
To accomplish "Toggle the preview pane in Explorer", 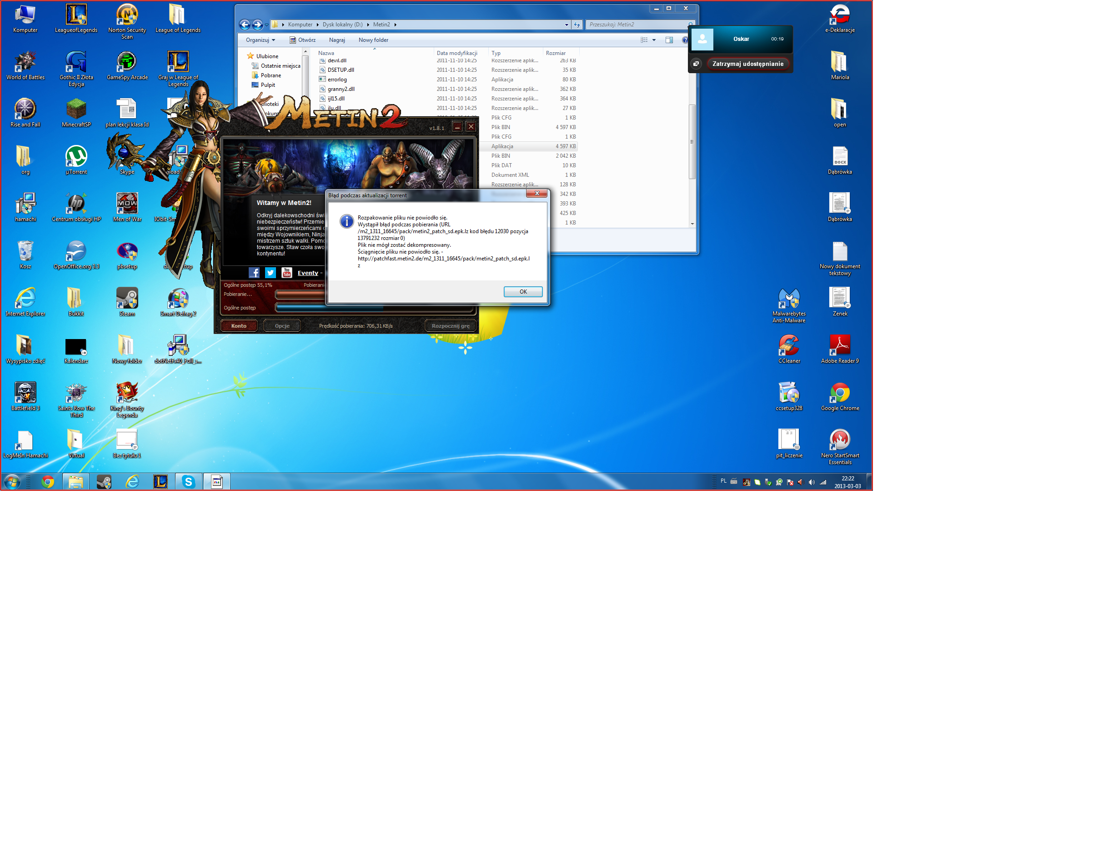I will pyautogui.click(x=669, y=40).
